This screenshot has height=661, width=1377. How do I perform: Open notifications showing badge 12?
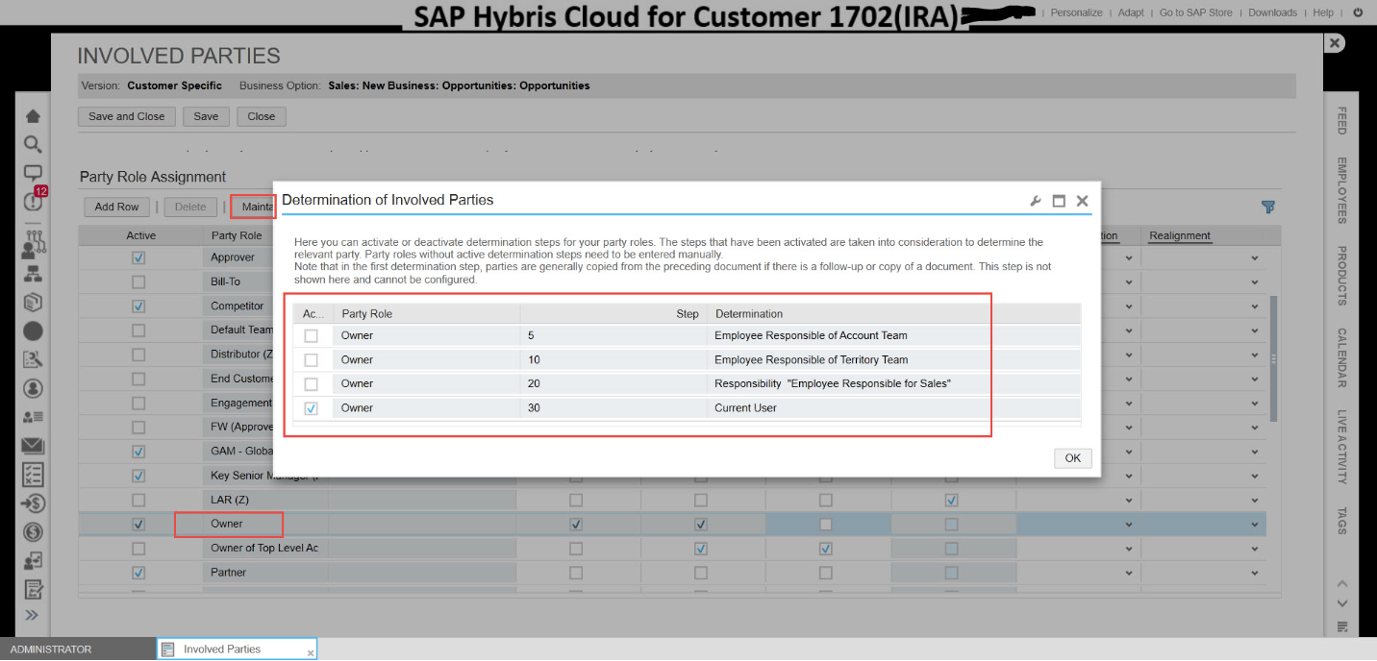34,201
